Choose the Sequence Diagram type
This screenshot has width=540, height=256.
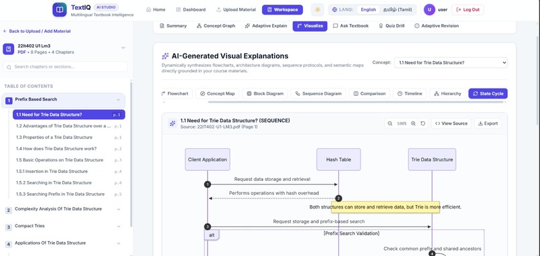click(x=318, y=94)
